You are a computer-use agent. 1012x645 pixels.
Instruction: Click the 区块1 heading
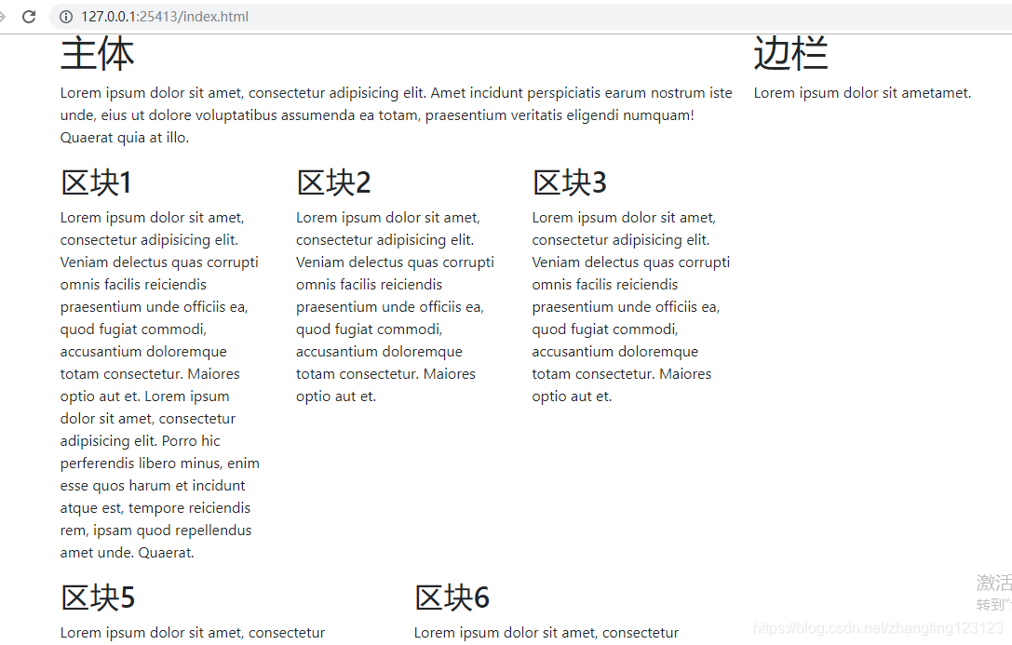pyautogui.click(x=96, y=182)
